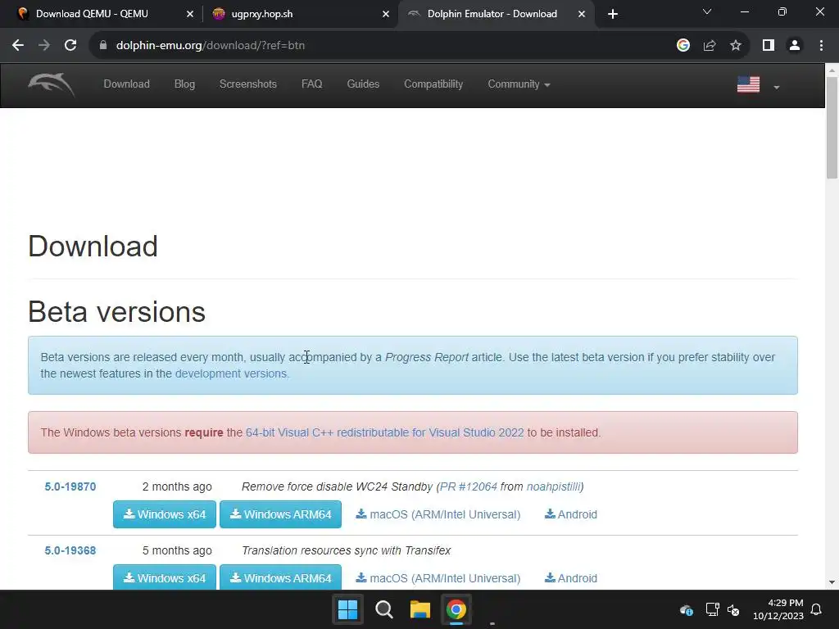Open File Explorer from taskbar

(x=420, y=609)
